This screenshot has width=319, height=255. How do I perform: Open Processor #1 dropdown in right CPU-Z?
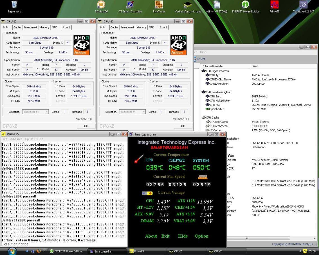(x=132, y=112)
